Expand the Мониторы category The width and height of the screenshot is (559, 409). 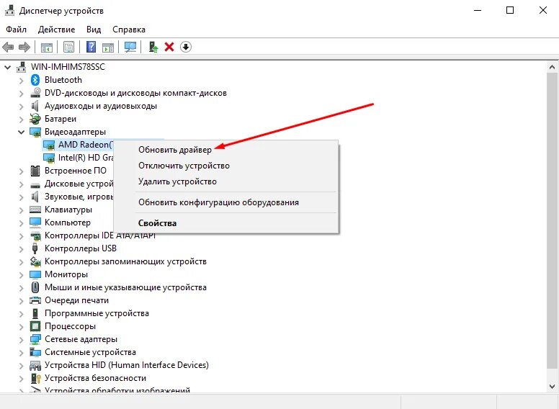[x=22, y=274]
